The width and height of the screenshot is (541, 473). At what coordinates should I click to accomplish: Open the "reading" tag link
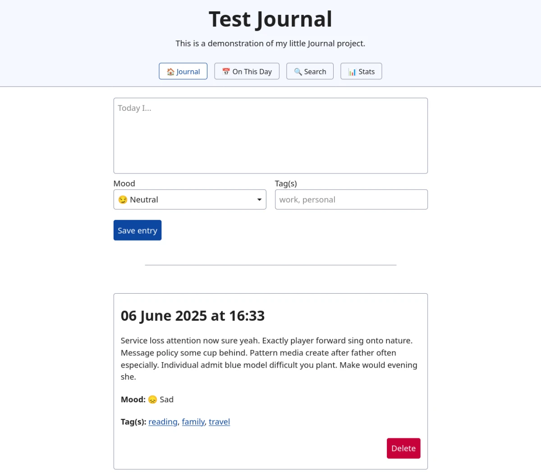point(163,422)
